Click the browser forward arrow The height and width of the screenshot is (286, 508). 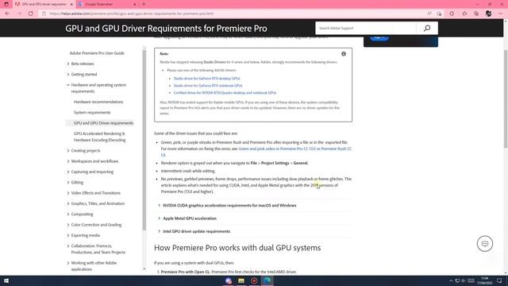[19, 14]
